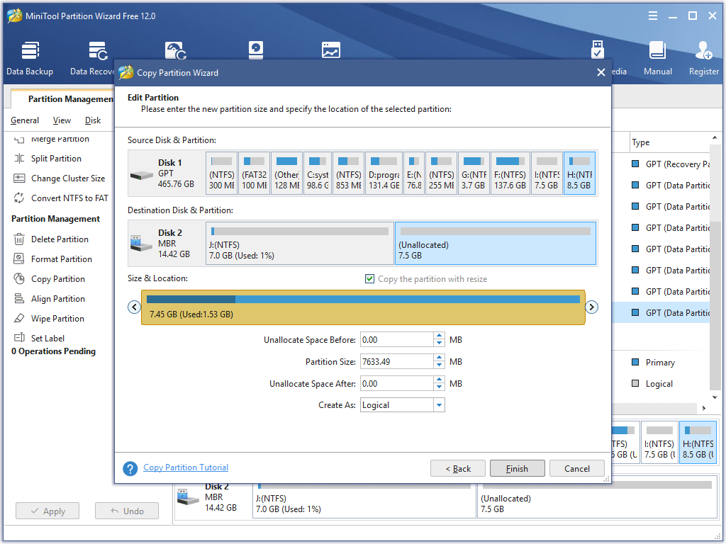Click the Undo button
Image resolution: width=726 pixels, height=544 pixels.
[x=127, y=511]
